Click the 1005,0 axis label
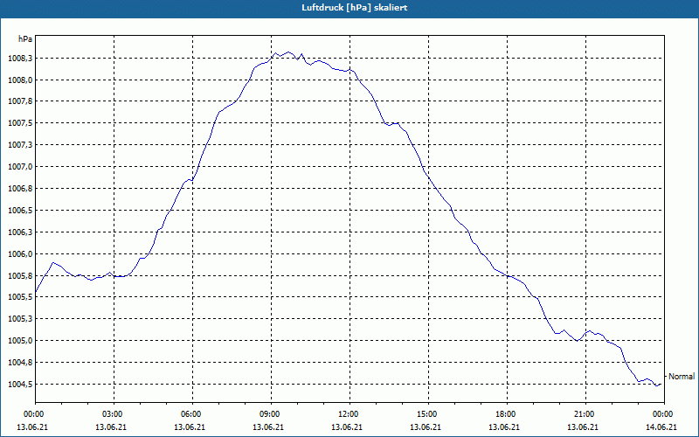Image resolution: width=699 pixels, height=437 pixels. [20, 341]
